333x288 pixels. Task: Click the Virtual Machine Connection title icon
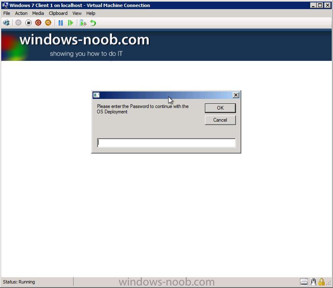pos(5,5)
